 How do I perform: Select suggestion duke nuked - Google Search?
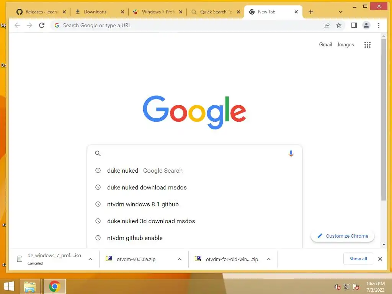(x=194, y=170)
